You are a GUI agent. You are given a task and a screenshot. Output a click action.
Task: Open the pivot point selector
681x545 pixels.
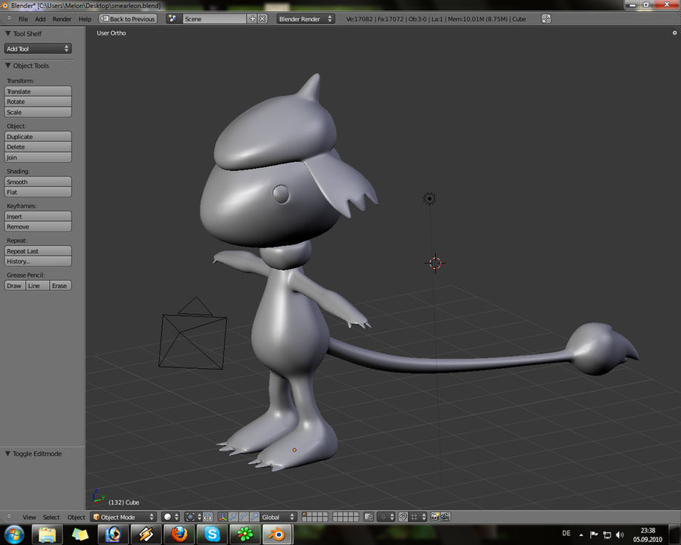pos(193,517)
